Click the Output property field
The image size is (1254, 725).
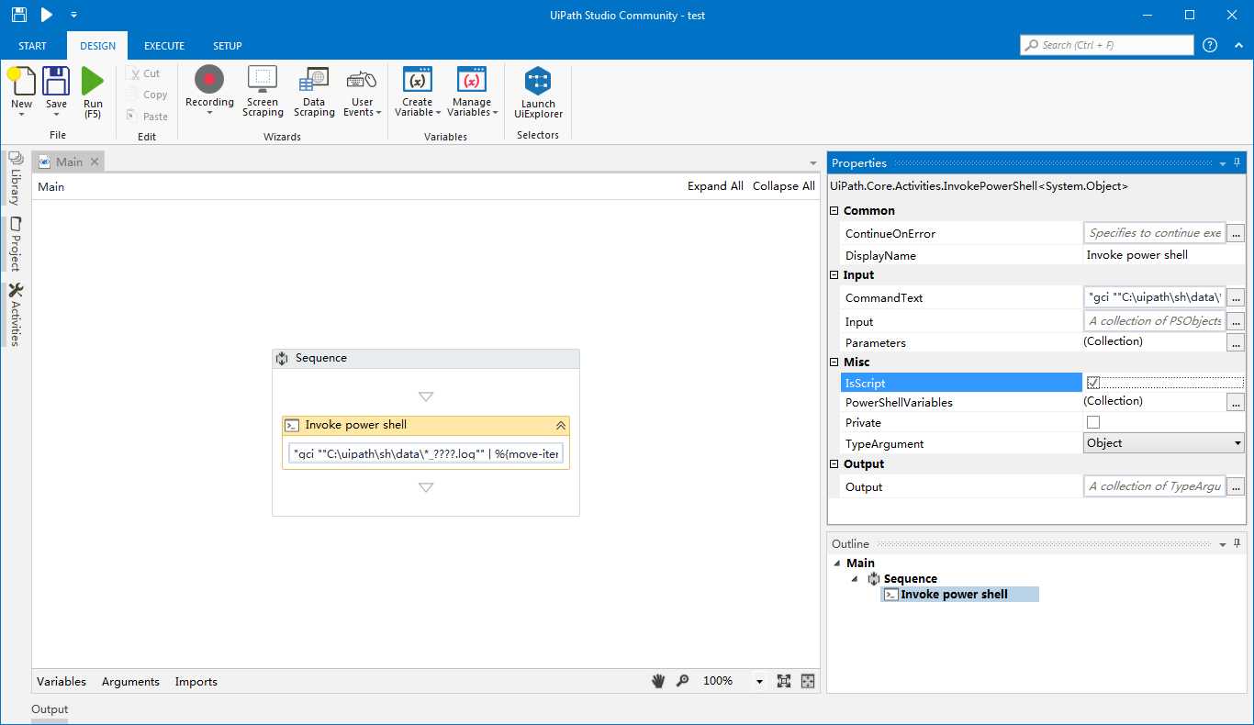tap(1155, 486)
